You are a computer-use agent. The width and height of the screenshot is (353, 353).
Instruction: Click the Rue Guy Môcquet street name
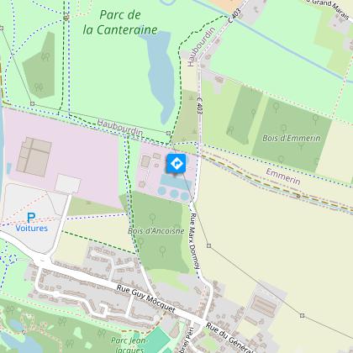pyautogui.click(x=145, y=298)
